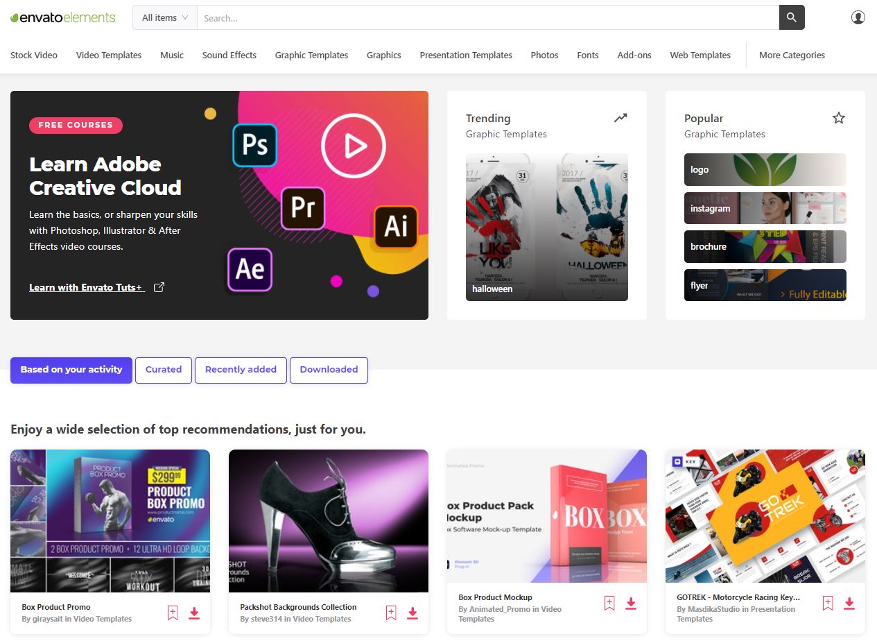Screen dimensions: 877x641
Task: Open the brochure popular tile
Action: pyautogui.click(x=765, y=246)
